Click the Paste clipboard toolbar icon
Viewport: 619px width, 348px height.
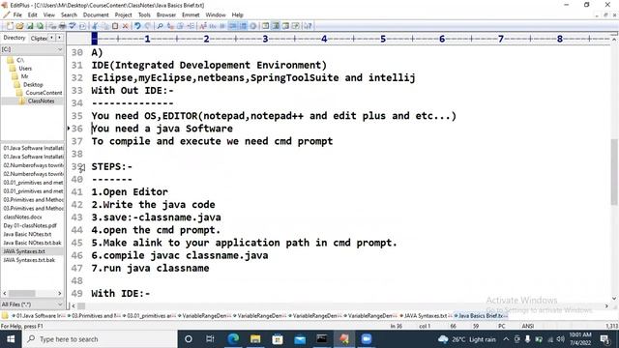[x=115, y=26]
